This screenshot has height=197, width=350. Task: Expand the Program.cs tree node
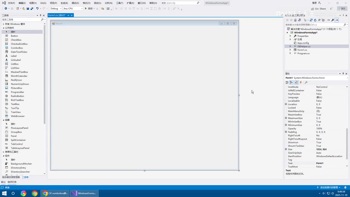click(x=290, y=53)
